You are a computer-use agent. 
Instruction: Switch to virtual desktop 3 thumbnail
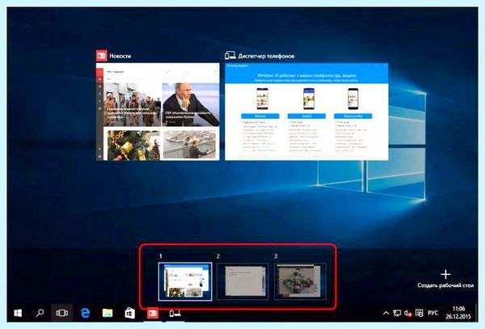(300, 281)
